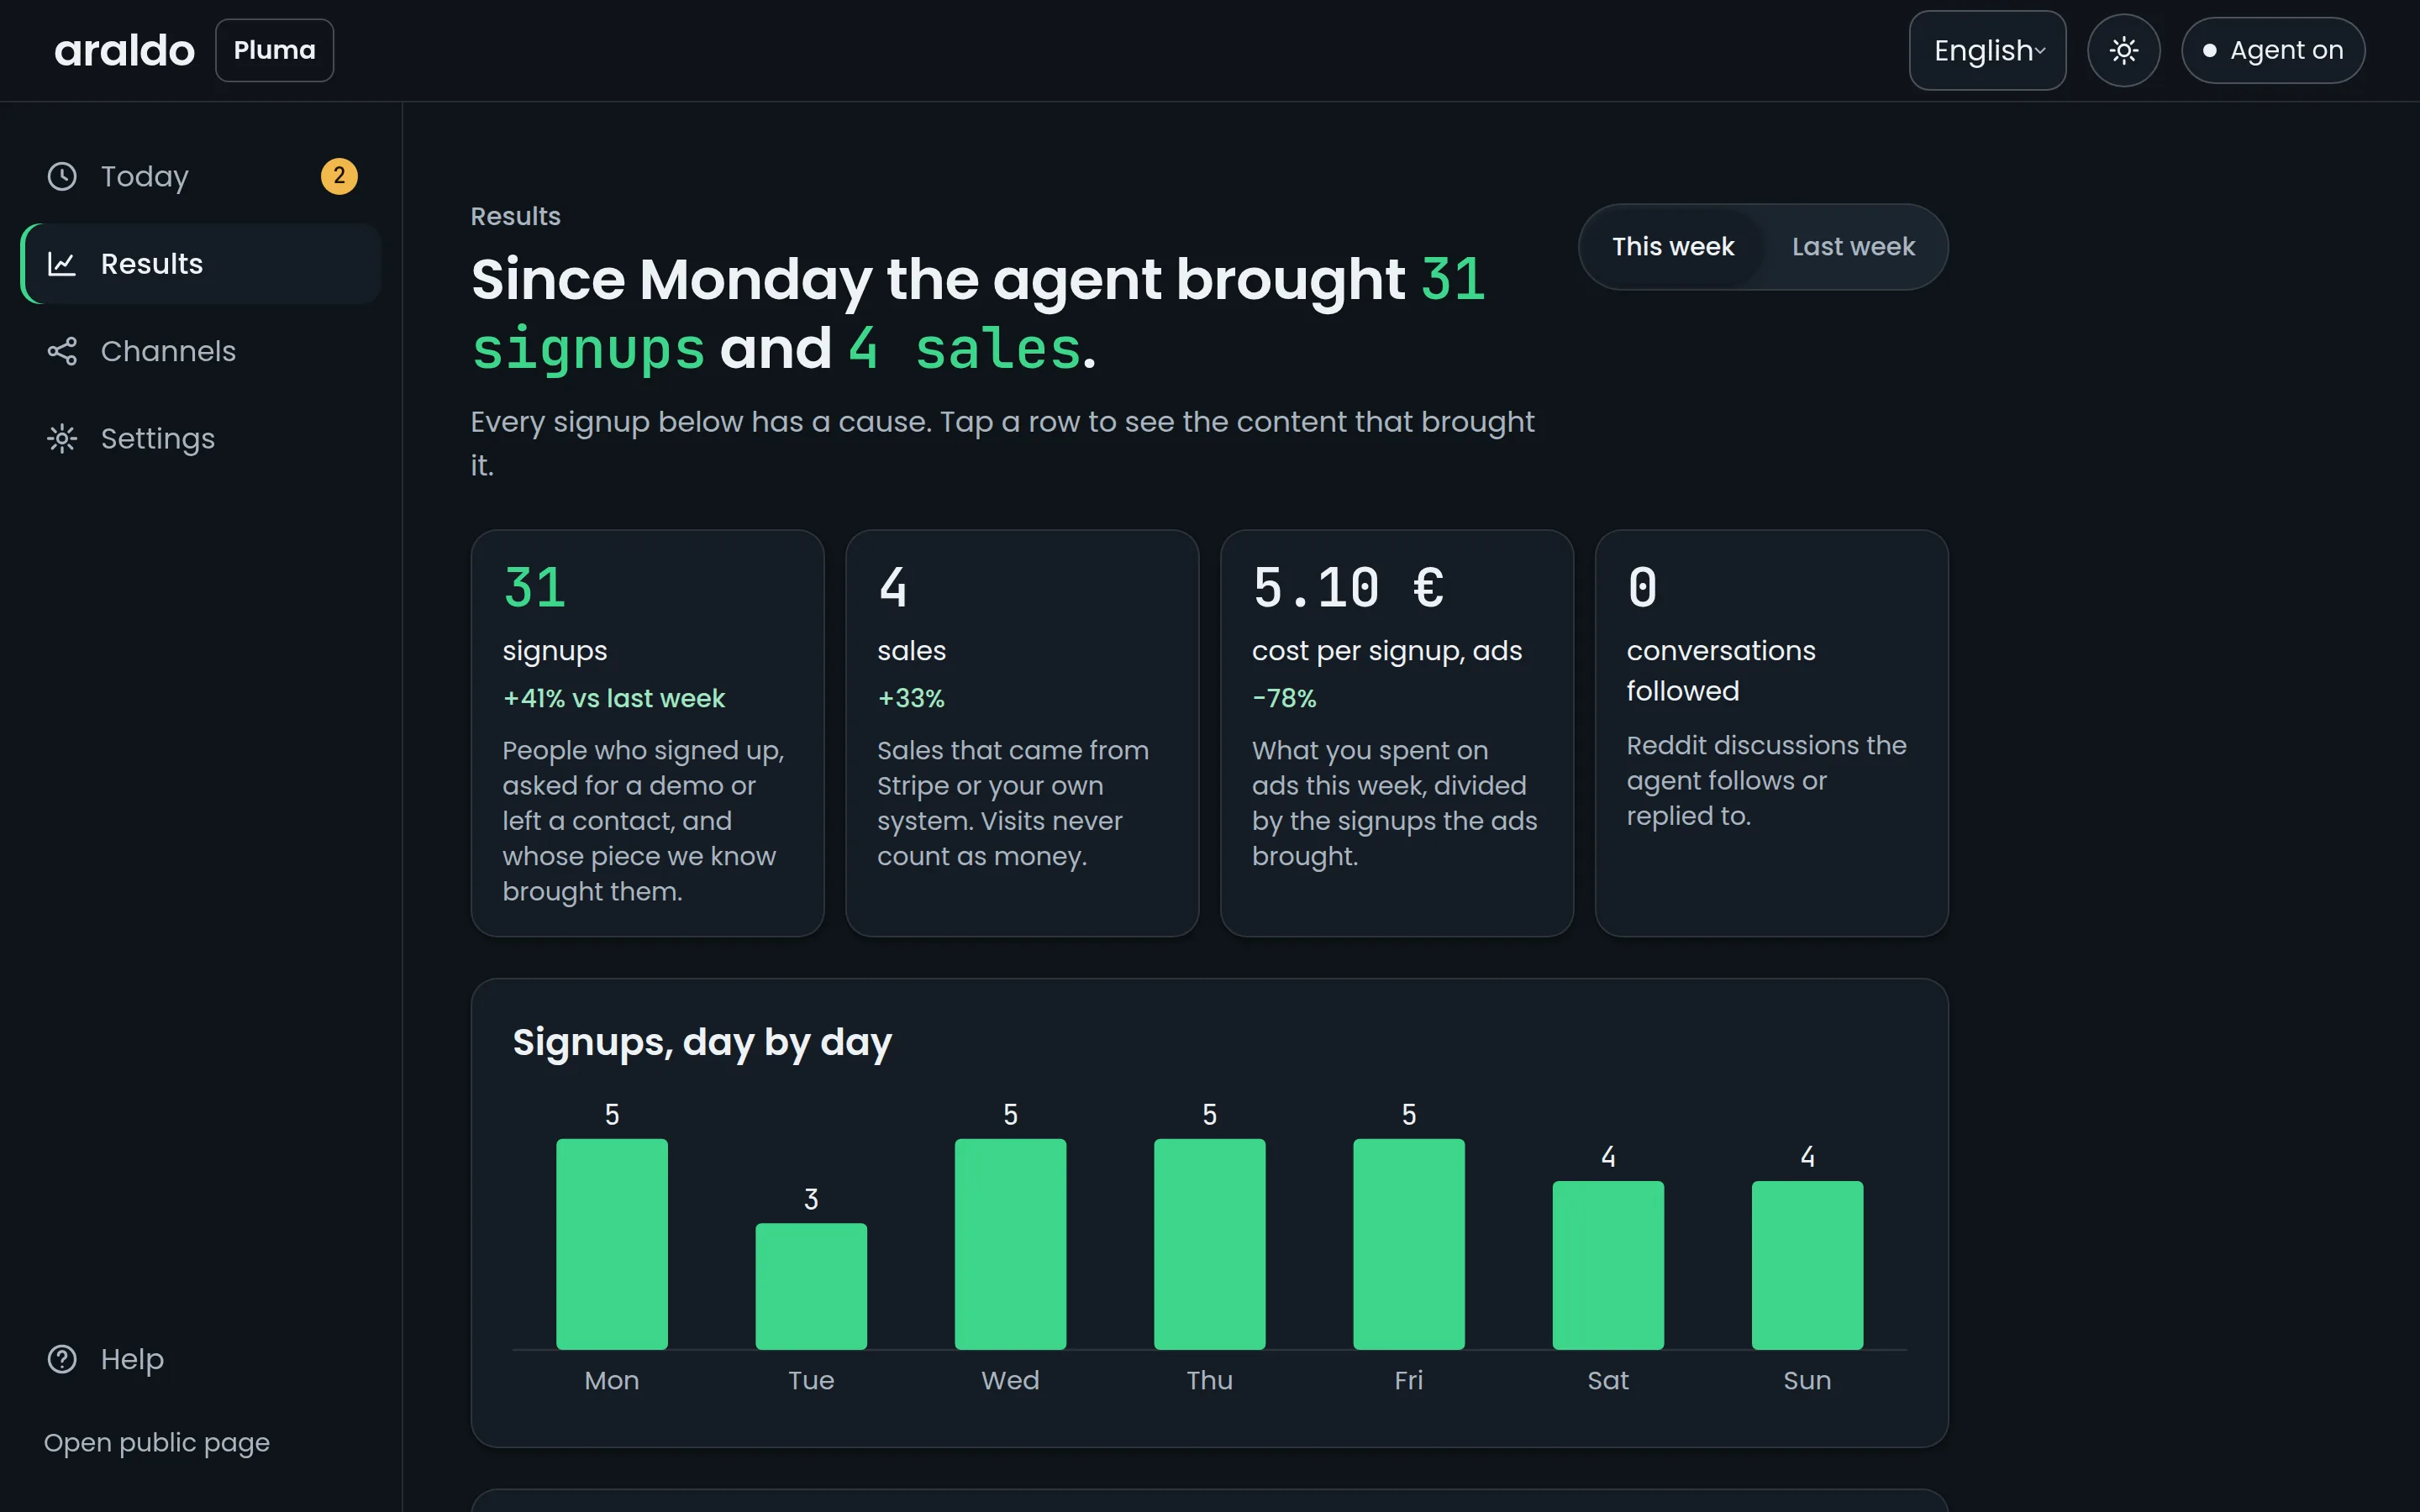Click the 5.10 € cost value
2420x1512 pixels.
(1347, 588)
